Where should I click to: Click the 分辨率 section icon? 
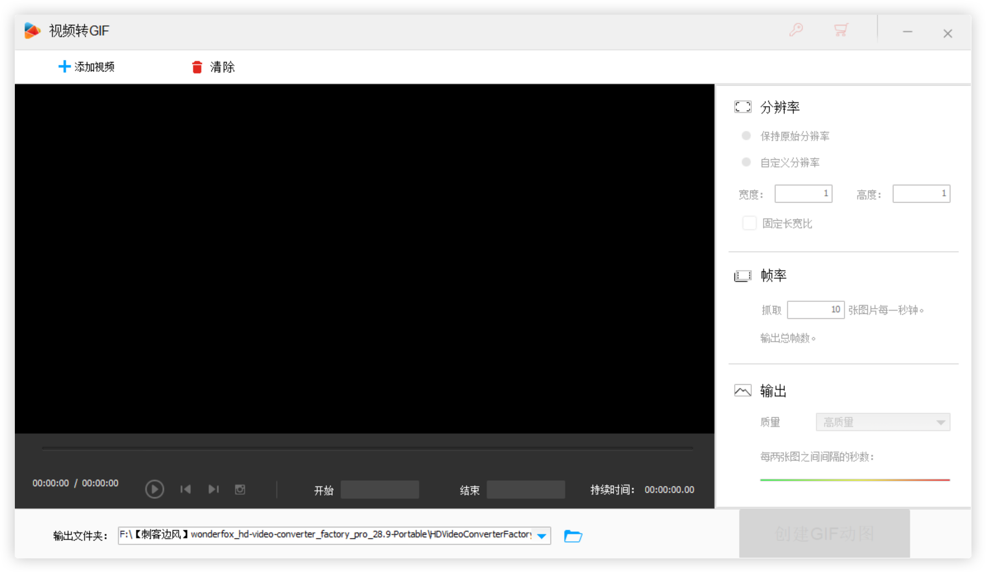pos(743,107)
